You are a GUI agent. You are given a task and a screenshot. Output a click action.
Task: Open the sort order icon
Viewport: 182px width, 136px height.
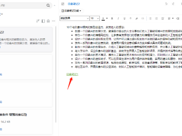[x=38, y=21]
